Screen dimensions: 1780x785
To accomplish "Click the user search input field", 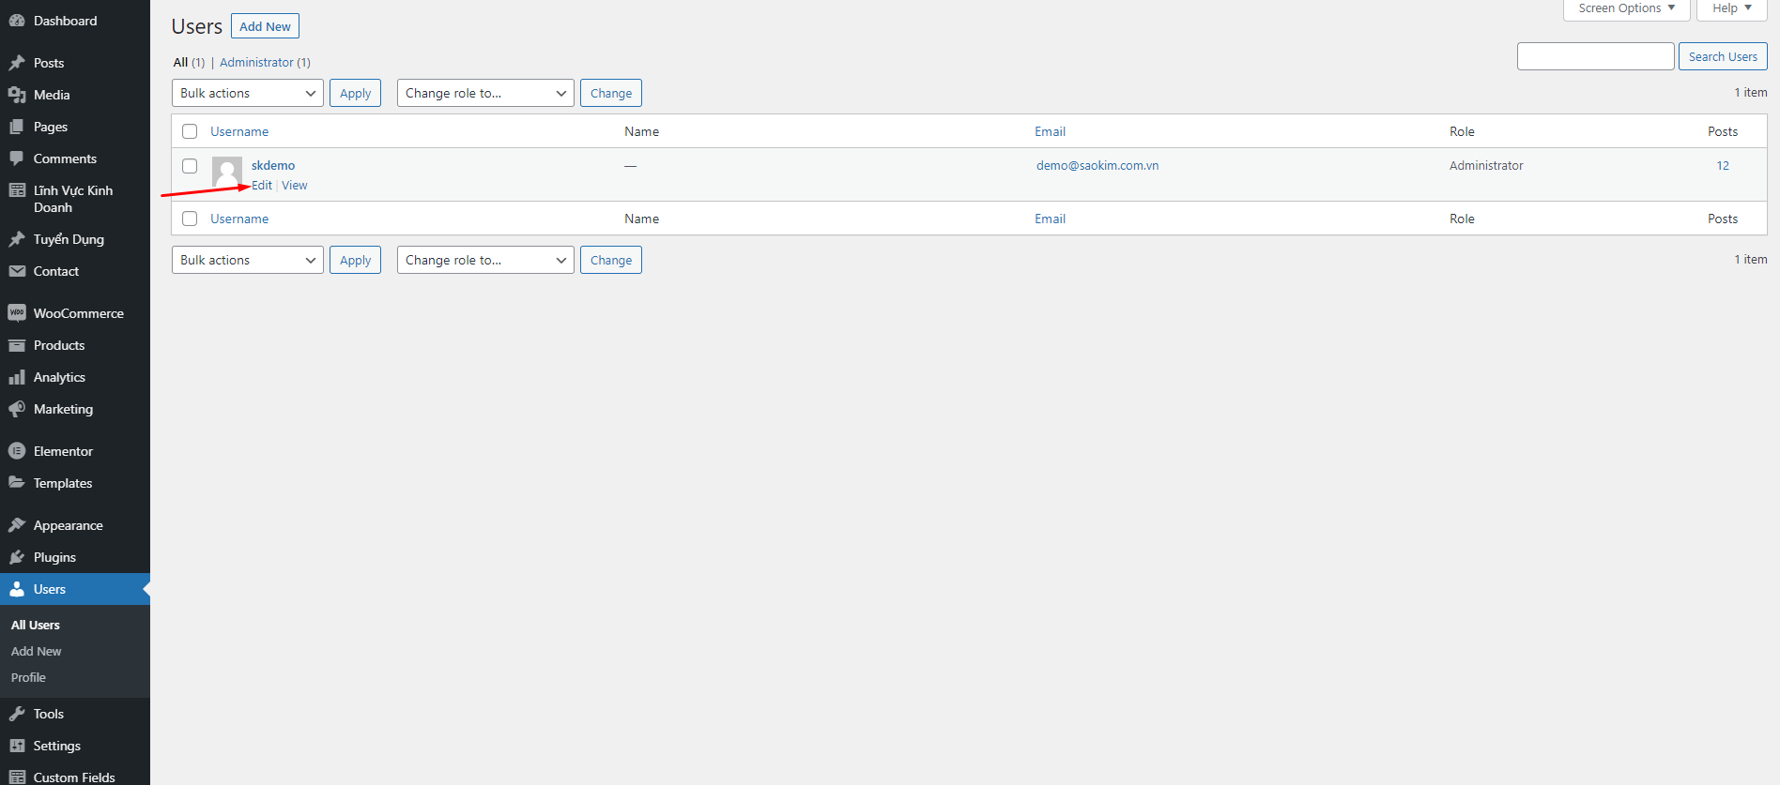I will pyautogui.click(x=1595, y=56).
